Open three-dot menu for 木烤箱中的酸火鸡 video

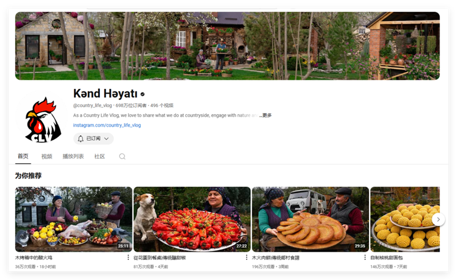pos(128,258)
